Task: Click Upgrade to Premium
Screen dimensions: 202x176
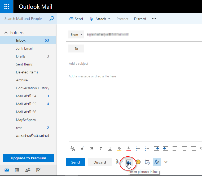Action: click(x=28, y=158)
